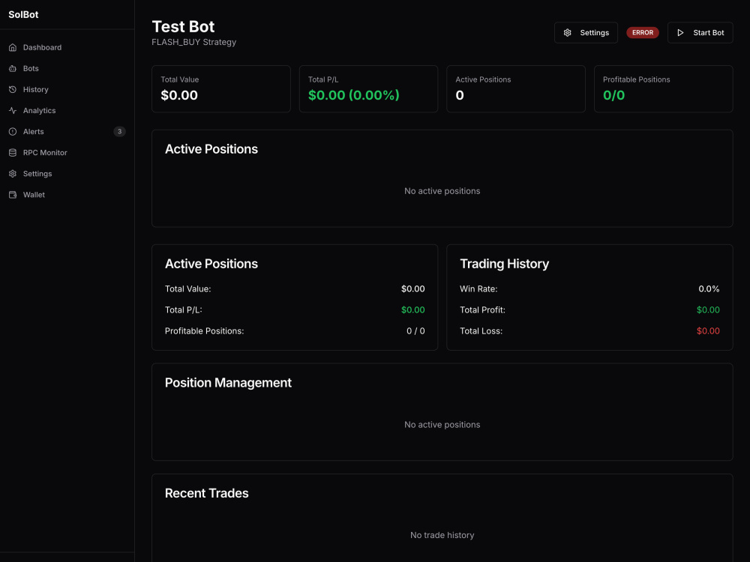Click the sidebar Settings gear icon
The height and width of the screenshot is (562, 750).
click(13, 174)
